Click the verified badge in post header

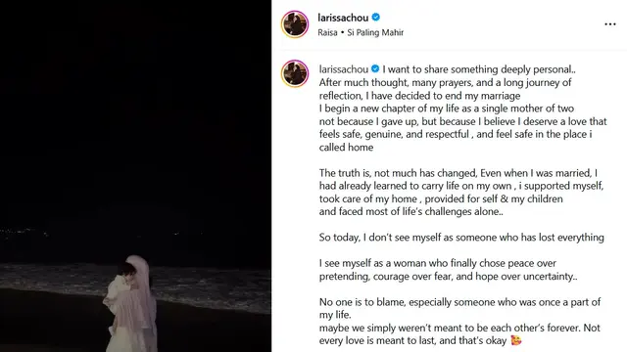click(375, 18)
